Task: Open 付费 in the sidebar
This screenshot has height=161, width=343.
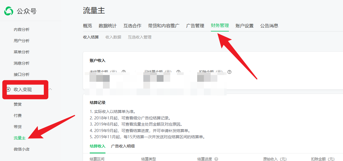Action: click(18, 115)
